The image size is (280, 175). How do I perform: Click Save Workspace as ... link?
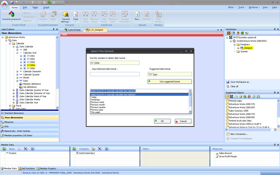[241, 82]
